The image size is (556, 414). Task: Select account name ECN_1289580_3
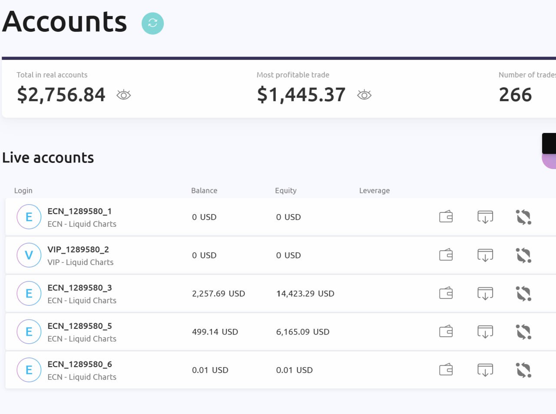79,288
